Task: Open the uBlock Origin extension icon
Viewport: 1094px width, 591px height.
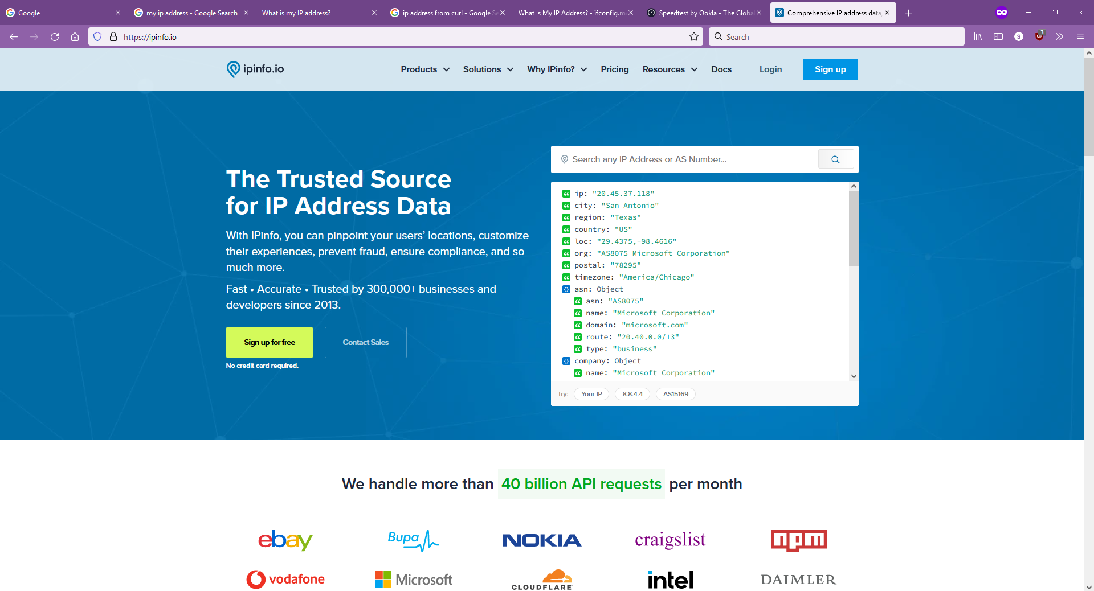Action: [x=1039, y=36]
